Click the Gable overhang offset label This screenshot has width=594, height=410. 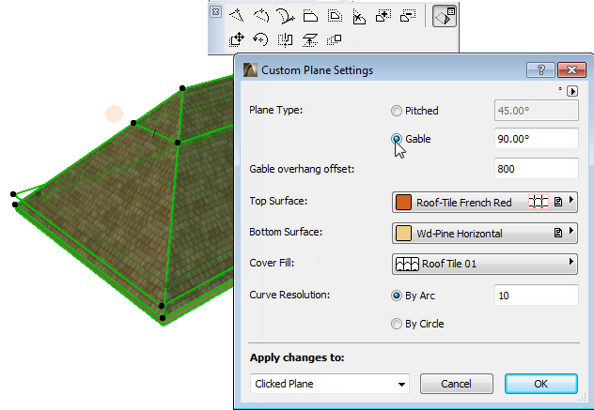point(302,169)
